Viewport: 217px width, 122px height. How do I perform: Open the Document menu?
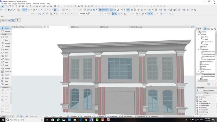21,4
